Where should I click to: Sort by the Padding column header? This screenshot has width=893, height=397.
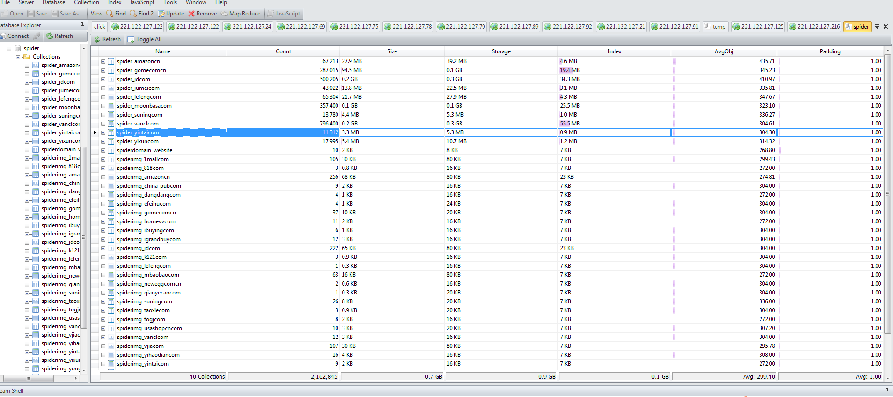(830, 51)
